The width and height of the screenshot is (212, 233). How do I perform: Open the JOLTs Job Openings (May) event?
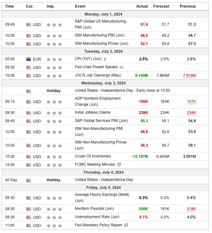point(98,76)
